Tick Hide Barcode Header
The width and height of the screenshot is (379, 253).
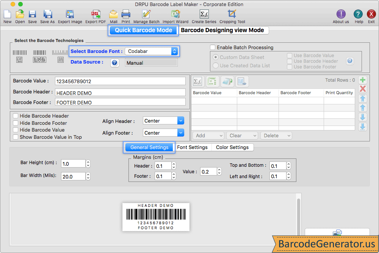click(x=16, y=116)
